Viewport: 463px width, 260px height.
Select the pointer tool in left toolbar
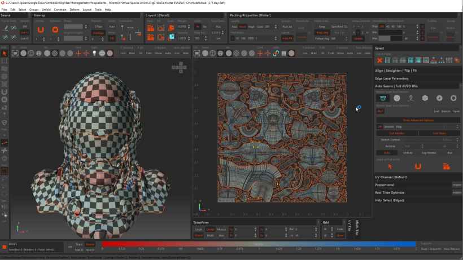point(4,54)
